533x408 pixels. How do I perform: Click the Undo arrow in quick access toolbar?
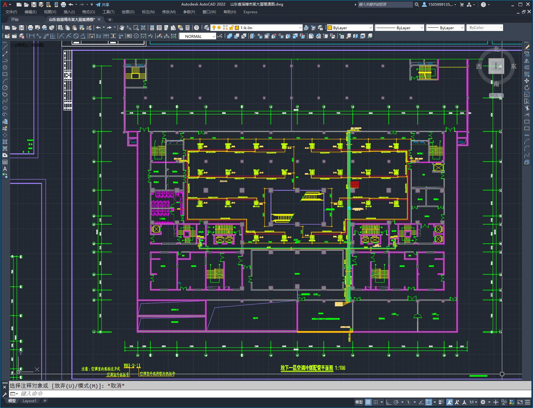pos(71,5)
